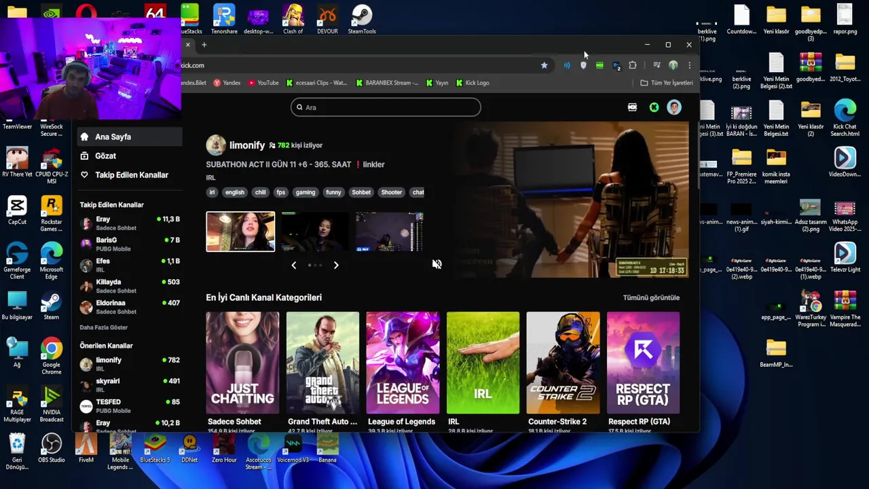Open limonify channel name in featured stream
This screenshot has width=869, height=489.
(247, 145)
